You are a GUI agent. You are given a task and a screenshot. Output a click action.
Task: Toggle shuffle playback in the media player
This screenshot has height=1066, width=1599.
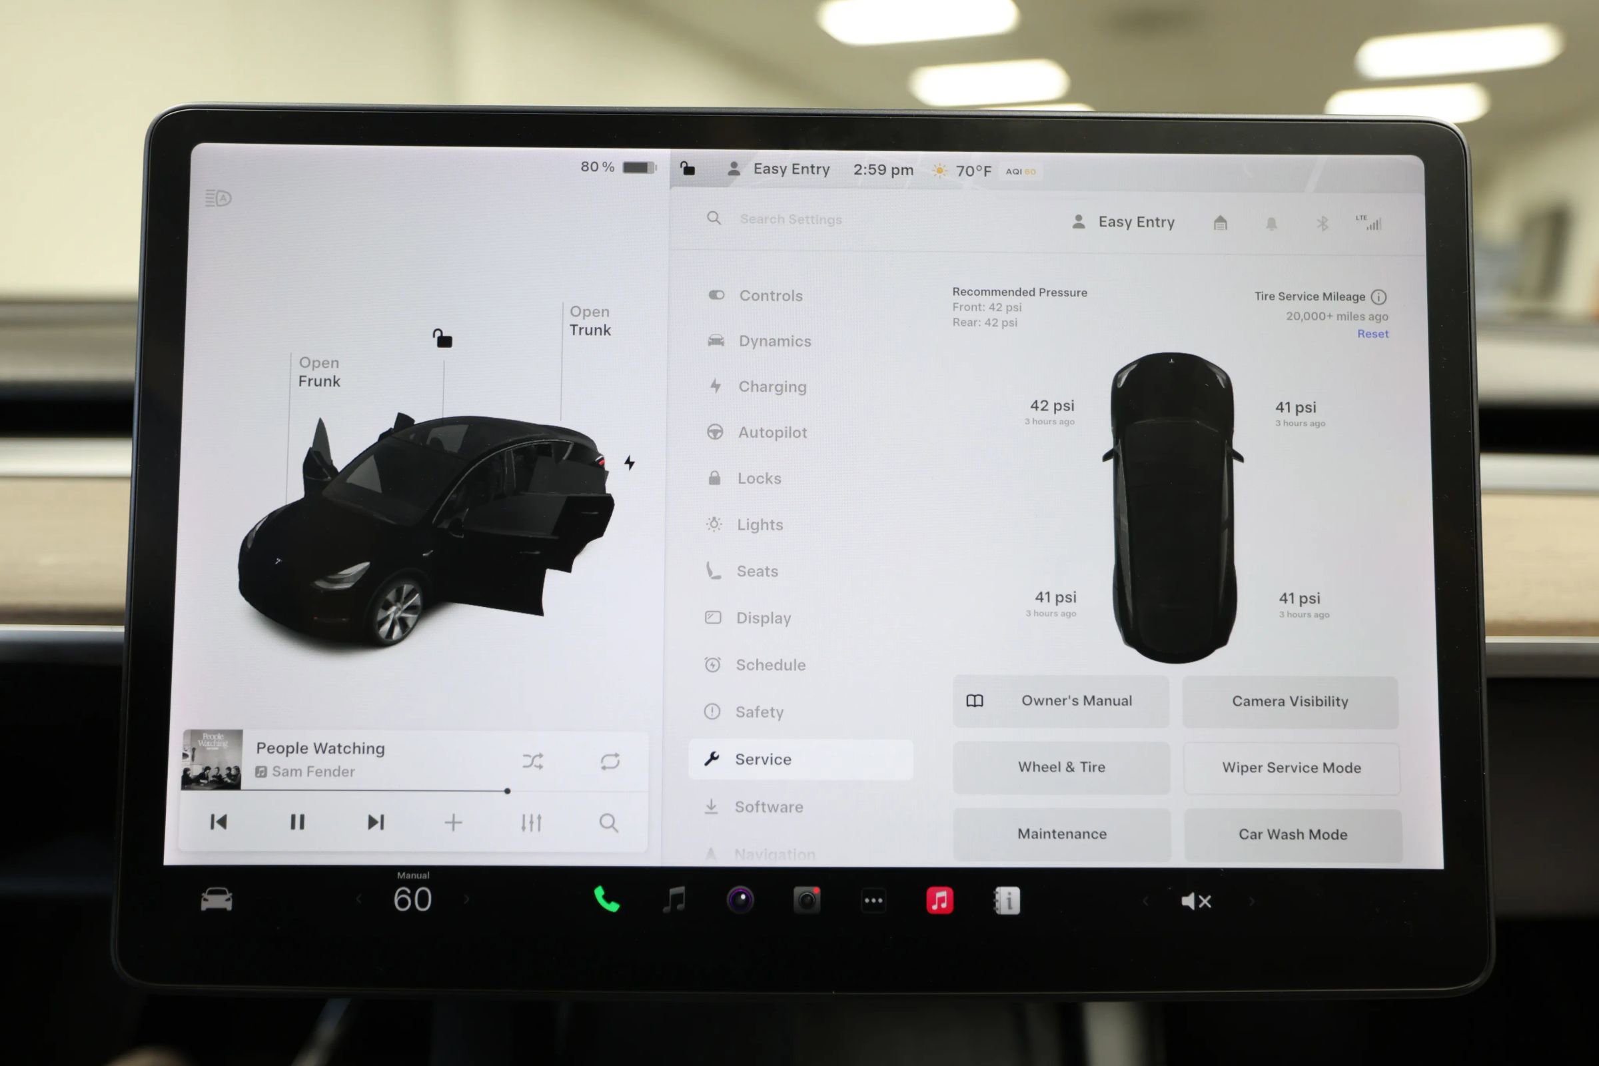coord(534,762)
